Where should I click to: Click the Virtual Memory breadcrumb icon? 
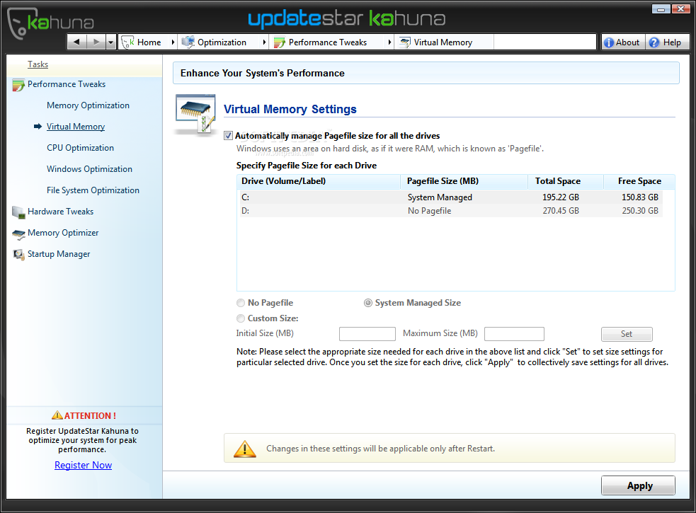(x=405, y=42)
